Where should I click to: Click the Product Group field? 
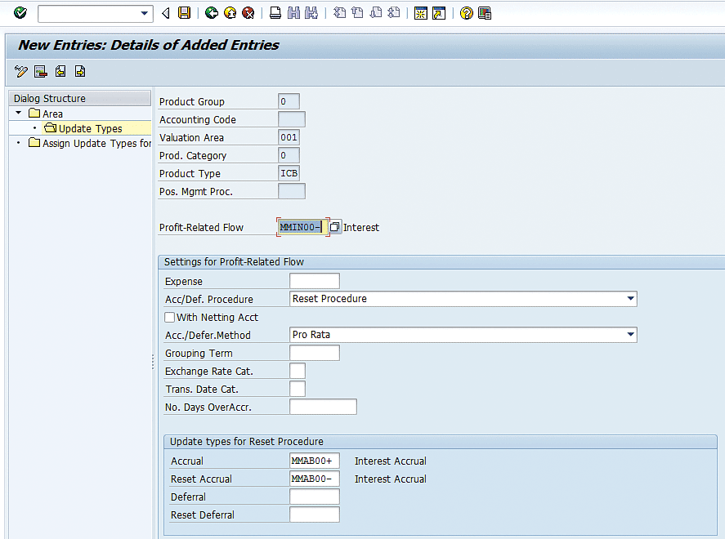coord(289,101)
